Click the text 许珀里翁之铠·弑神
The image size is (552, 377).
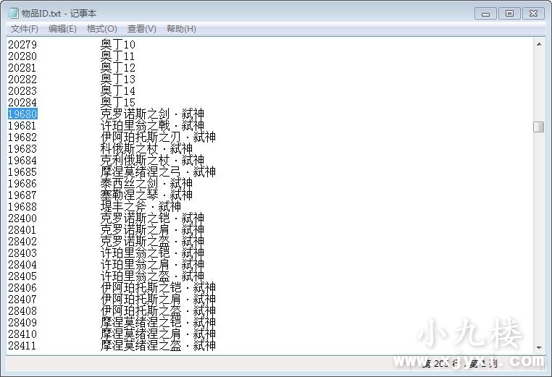pyautogui.click(x=152, y=253)
